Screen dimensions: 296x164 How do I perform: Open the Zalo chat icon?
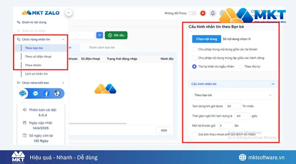[x=36, y=93]
